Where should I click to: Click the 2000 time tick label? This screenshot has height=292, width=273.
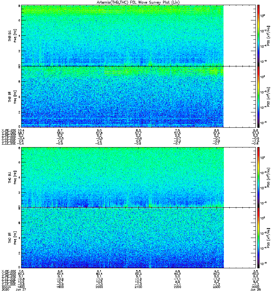point(99,287)
